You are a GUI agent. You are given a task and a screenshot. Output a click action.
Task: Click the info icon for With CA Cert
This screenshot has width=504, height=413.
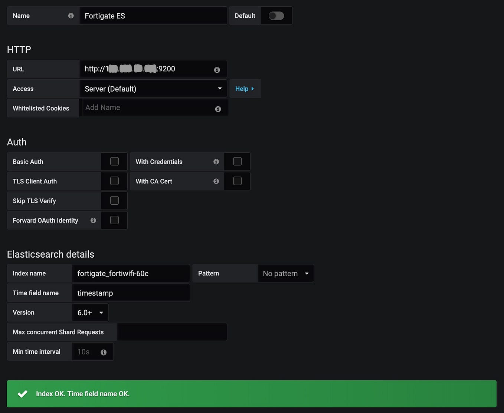click(216, 181)
